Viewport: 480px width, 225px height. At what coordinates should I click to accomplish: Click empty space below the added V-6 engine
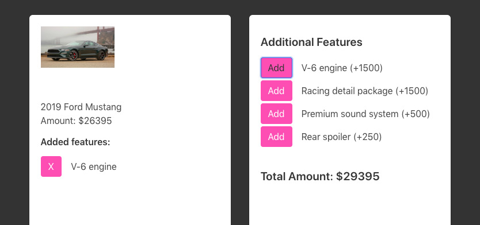[130, 201]
